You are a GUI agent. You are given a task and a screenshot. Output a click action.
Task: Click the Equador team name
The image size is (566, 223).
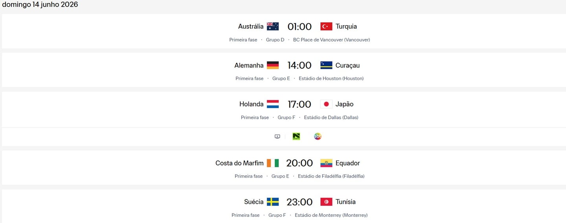point(347,163)
